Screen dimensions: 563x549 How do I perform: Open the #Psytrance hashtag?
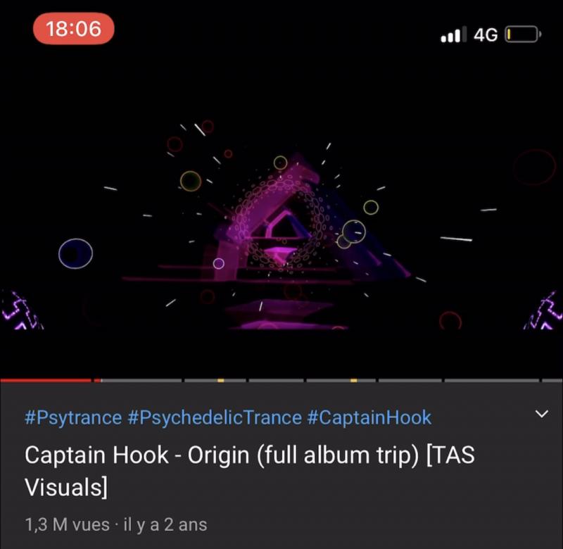(73, 418)
